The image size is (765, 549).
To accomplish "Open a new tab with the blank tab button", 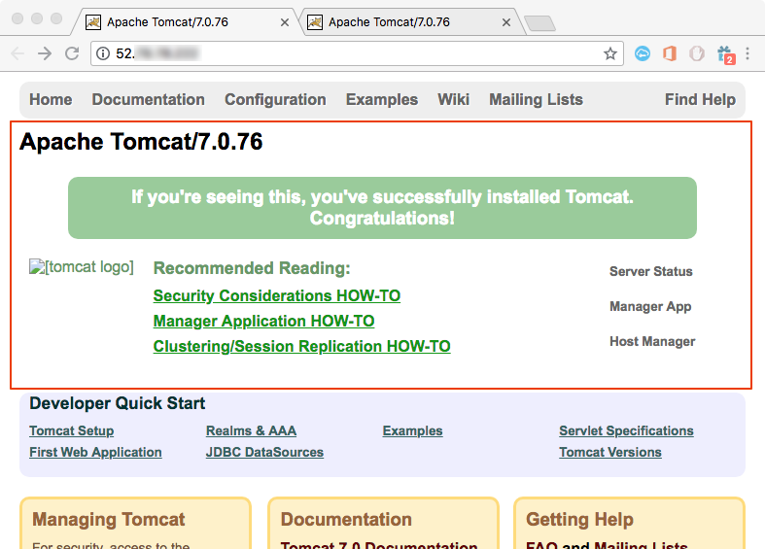I will [x=539, y=23].
